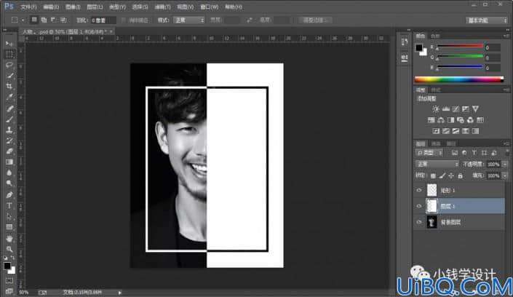The image size is (513, 297).
Task: Toggle Quick Mask mode icon
Action: 9,281
